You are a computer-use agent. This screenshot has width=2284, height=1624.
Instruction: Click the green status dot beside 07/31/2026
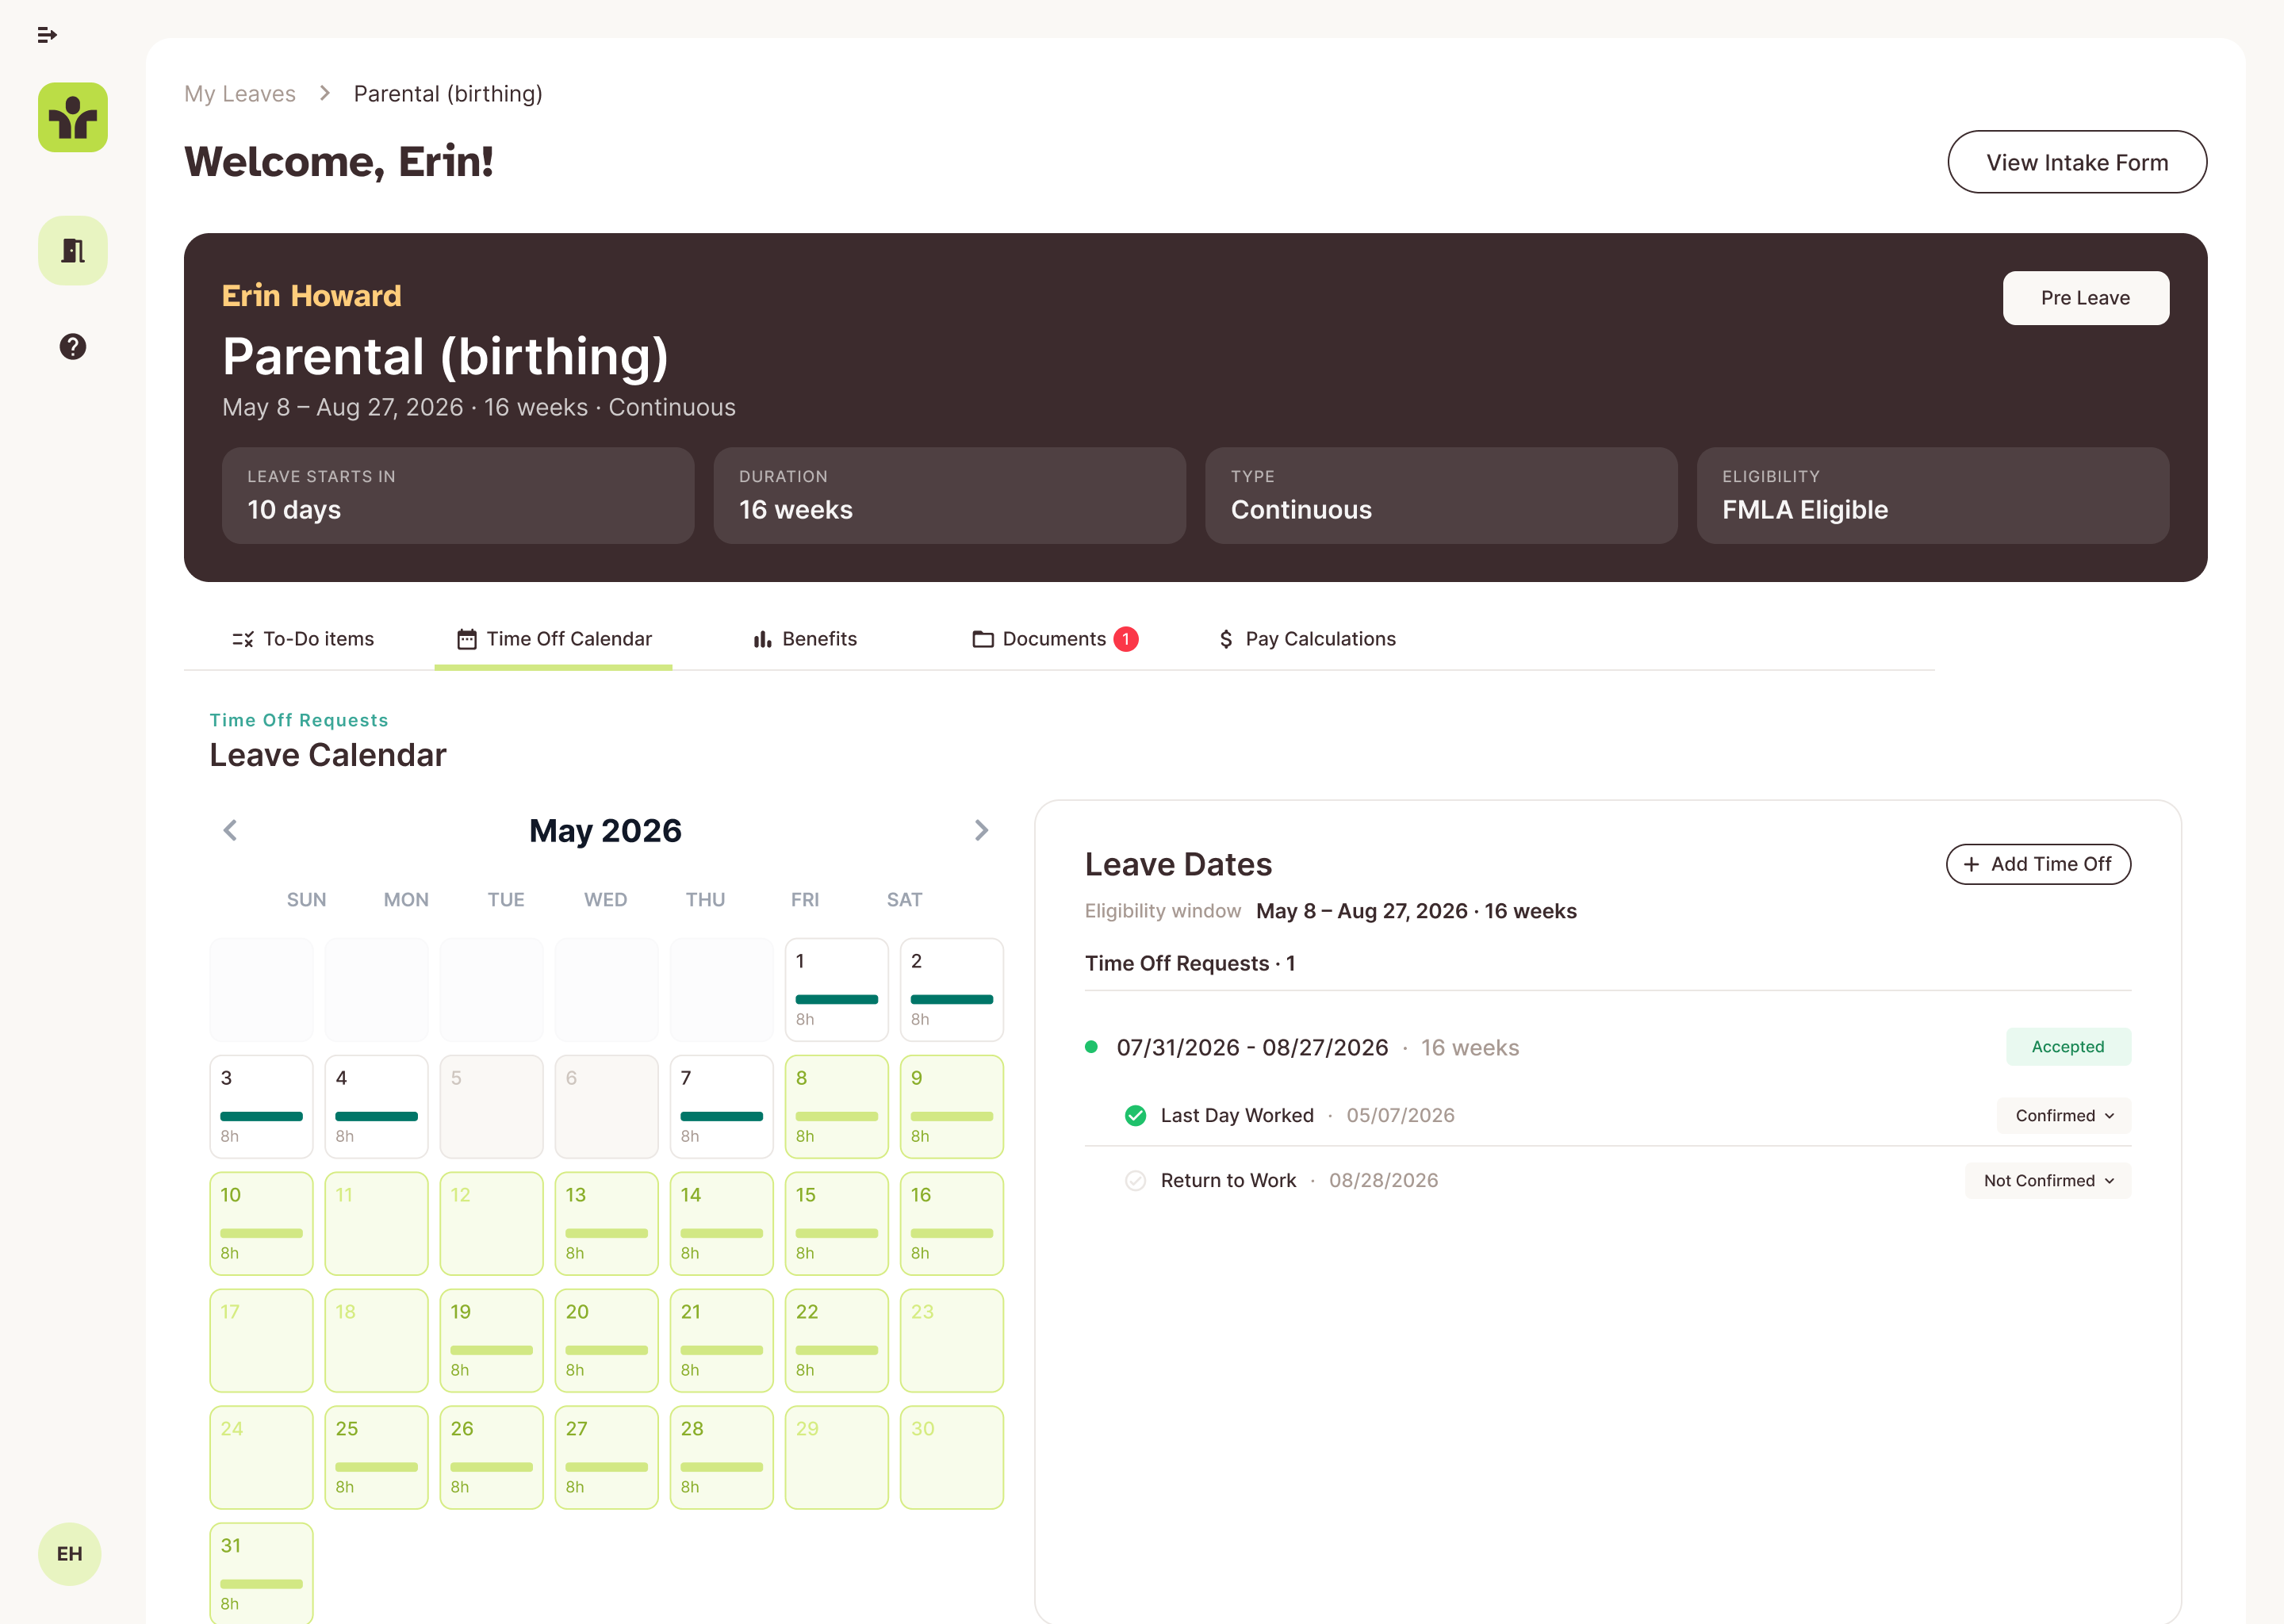click(1092, 1047)
